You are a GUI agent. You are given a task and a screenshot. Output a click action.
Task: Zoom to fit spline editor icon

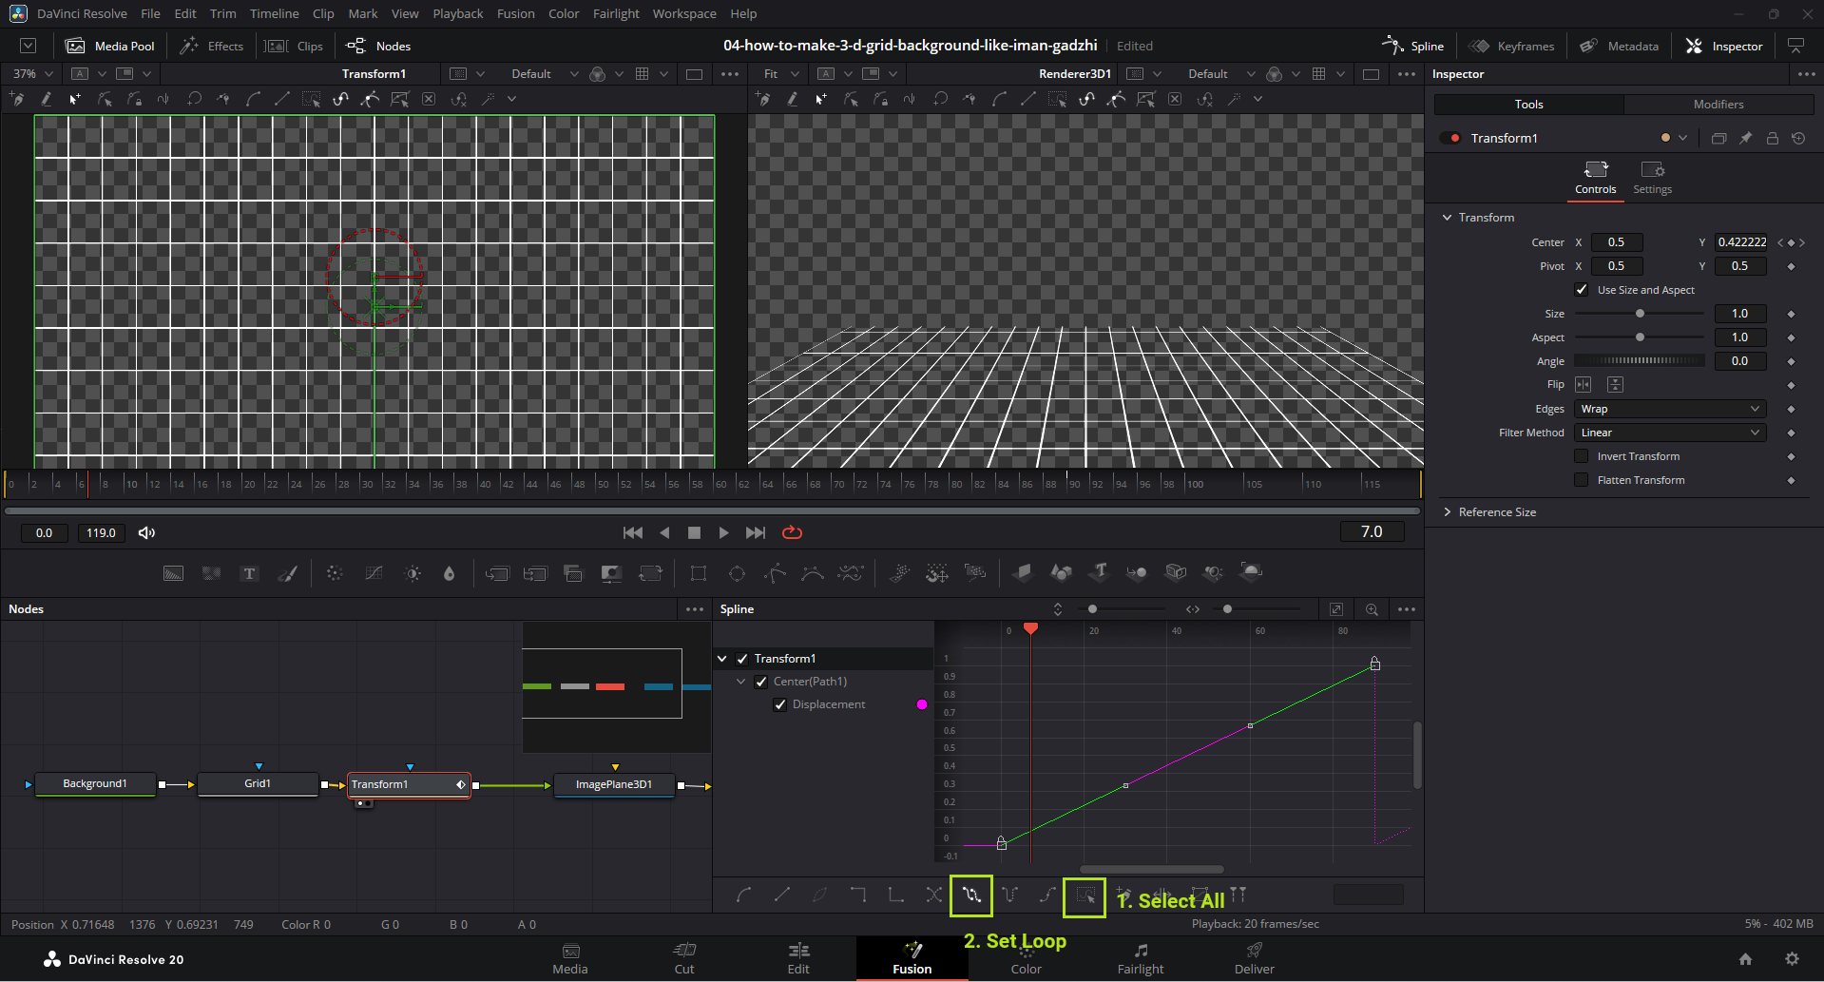(x=1335, y=609)
